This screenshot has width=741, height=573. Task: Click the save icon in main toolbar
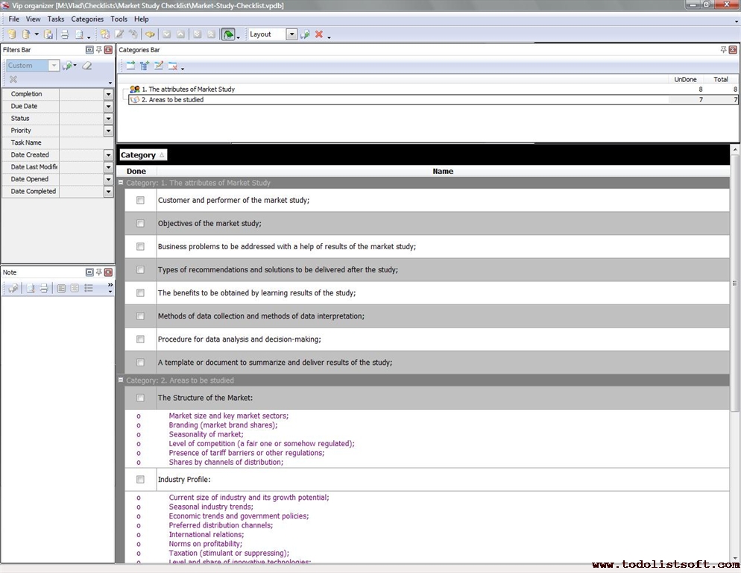click(48, 34)
